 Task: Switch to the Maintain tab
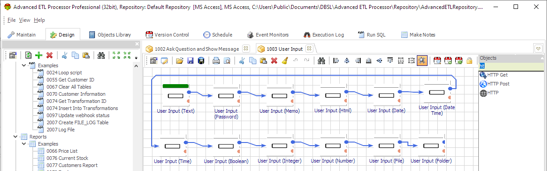point(22,35)
